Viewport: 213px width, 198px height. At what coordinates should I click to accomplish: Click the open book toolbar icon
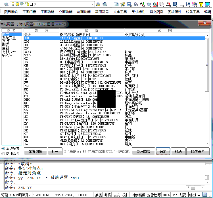tap(162, 4)
